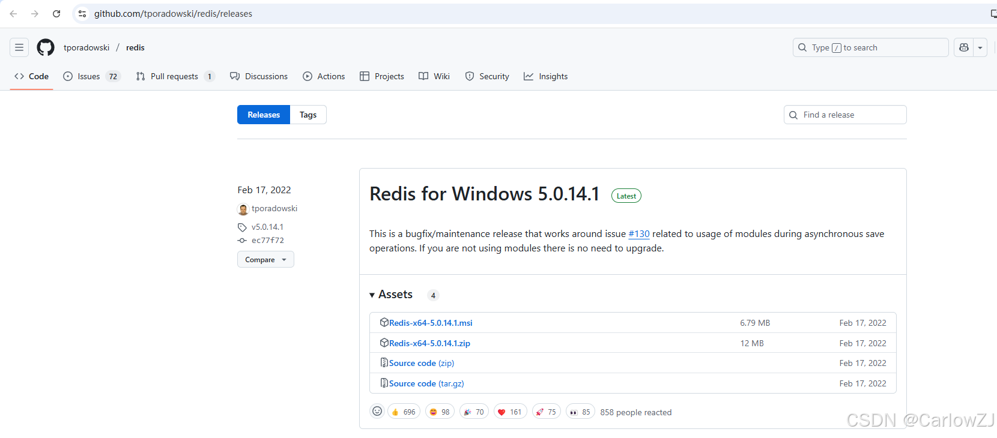
Task: Expand the Copilot dropdown arrow
Action: [980, 47]
